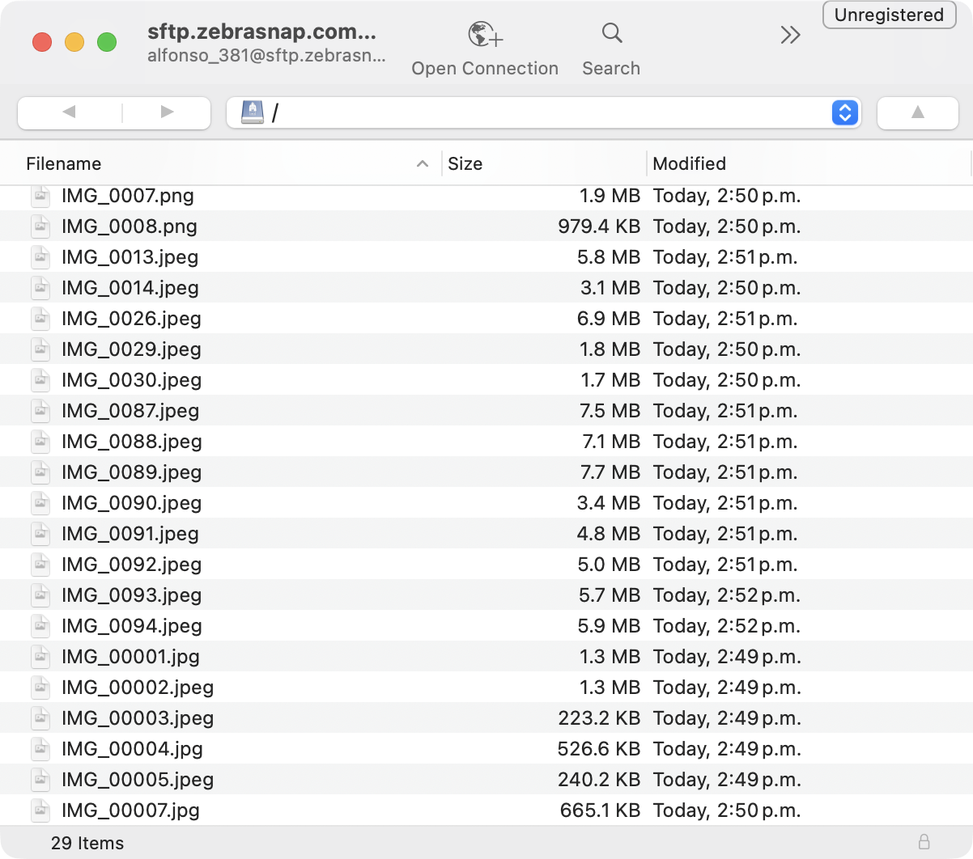Select the file name IMG_0088.jpeg
Screen dimensions: 973x859
click(131, 442)
